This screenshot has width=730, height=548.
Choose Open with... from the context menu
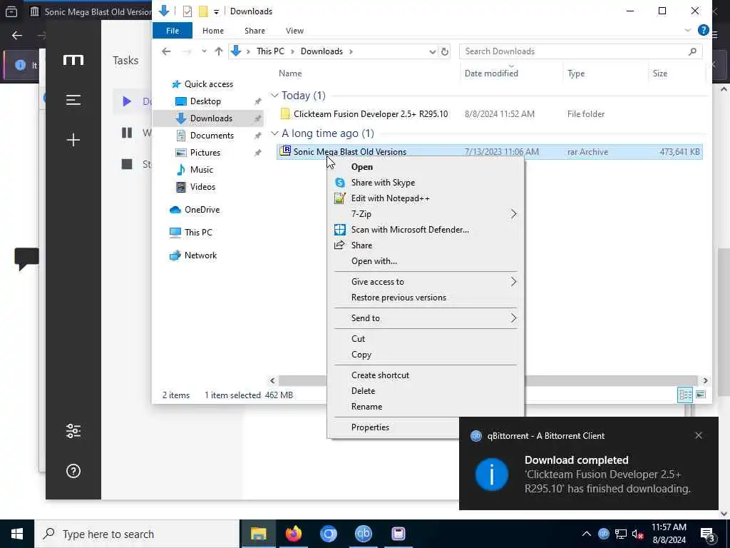click(426, 261)
